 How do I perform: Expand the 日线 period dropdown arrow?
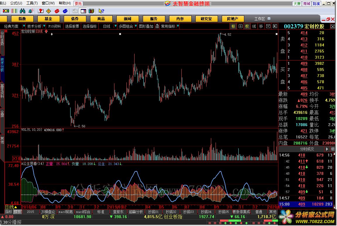(x=116, y=26)
